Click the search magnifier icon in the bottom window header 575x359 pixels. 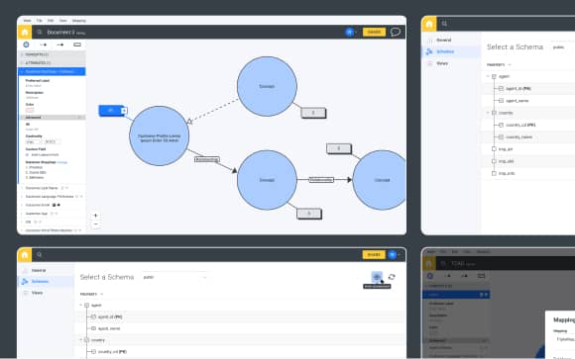40,255
